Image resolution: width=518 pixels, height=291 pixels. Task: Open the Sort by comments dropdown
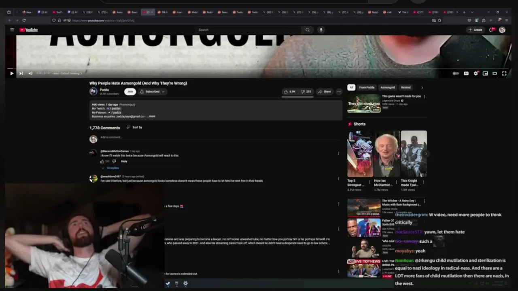point(134,127)
